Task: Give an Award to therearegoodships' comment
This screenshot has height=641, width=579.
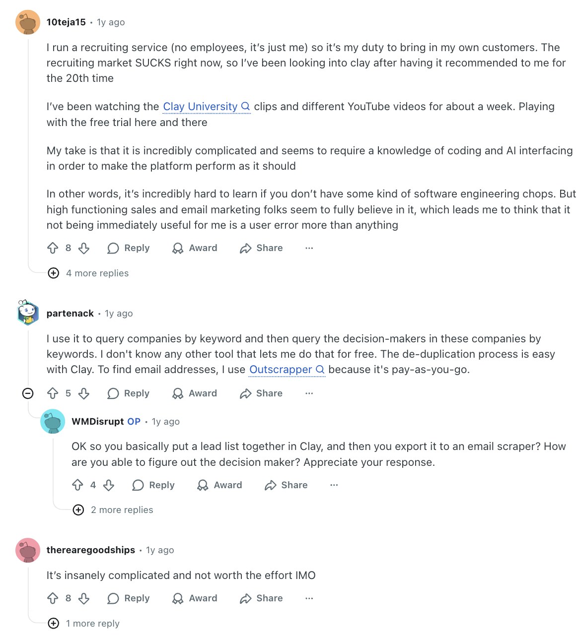Action: (194, 598)
